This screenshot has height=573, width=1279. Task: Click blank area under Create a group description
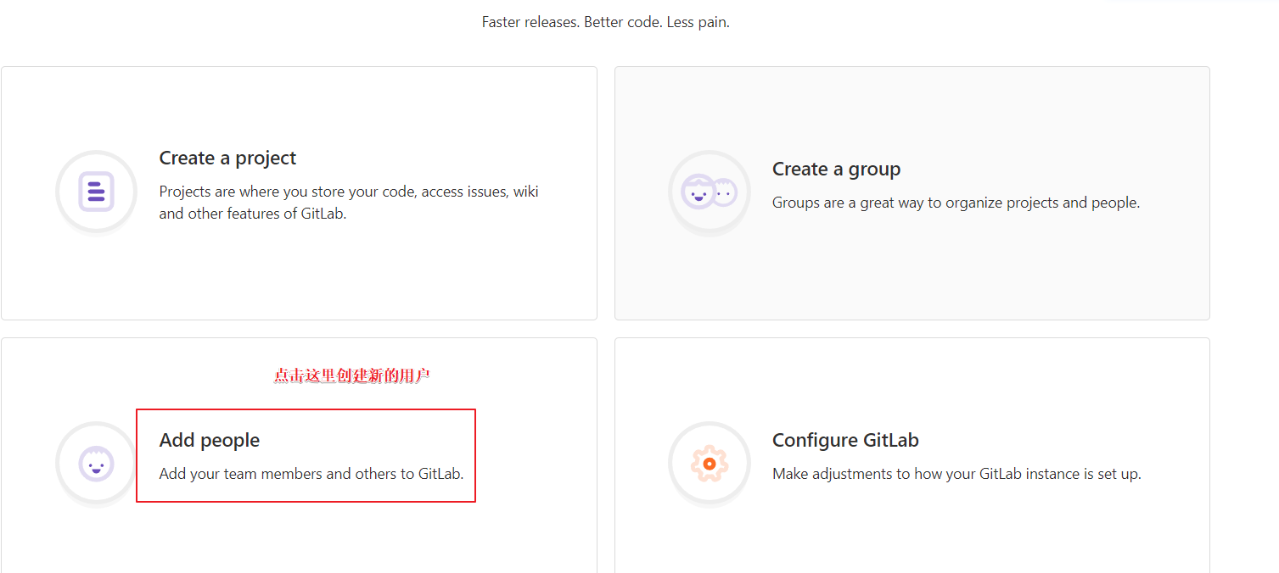[912, 271]
